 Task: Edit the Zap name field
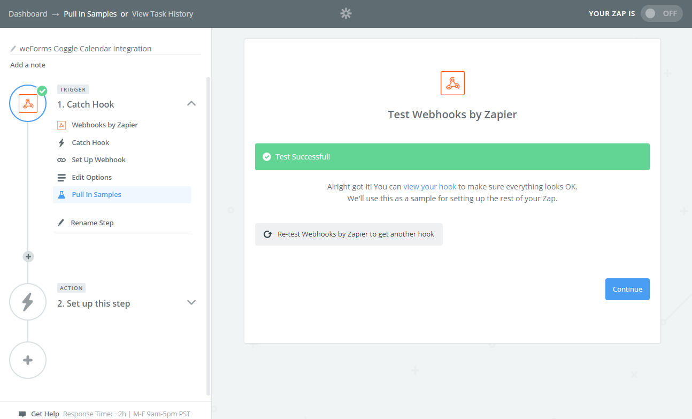[105, 49]
